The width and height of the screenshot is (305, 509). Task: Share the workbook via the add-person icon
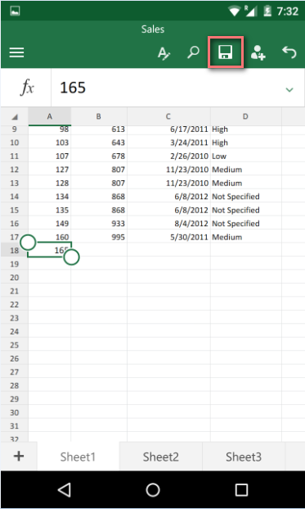[258, 52]
